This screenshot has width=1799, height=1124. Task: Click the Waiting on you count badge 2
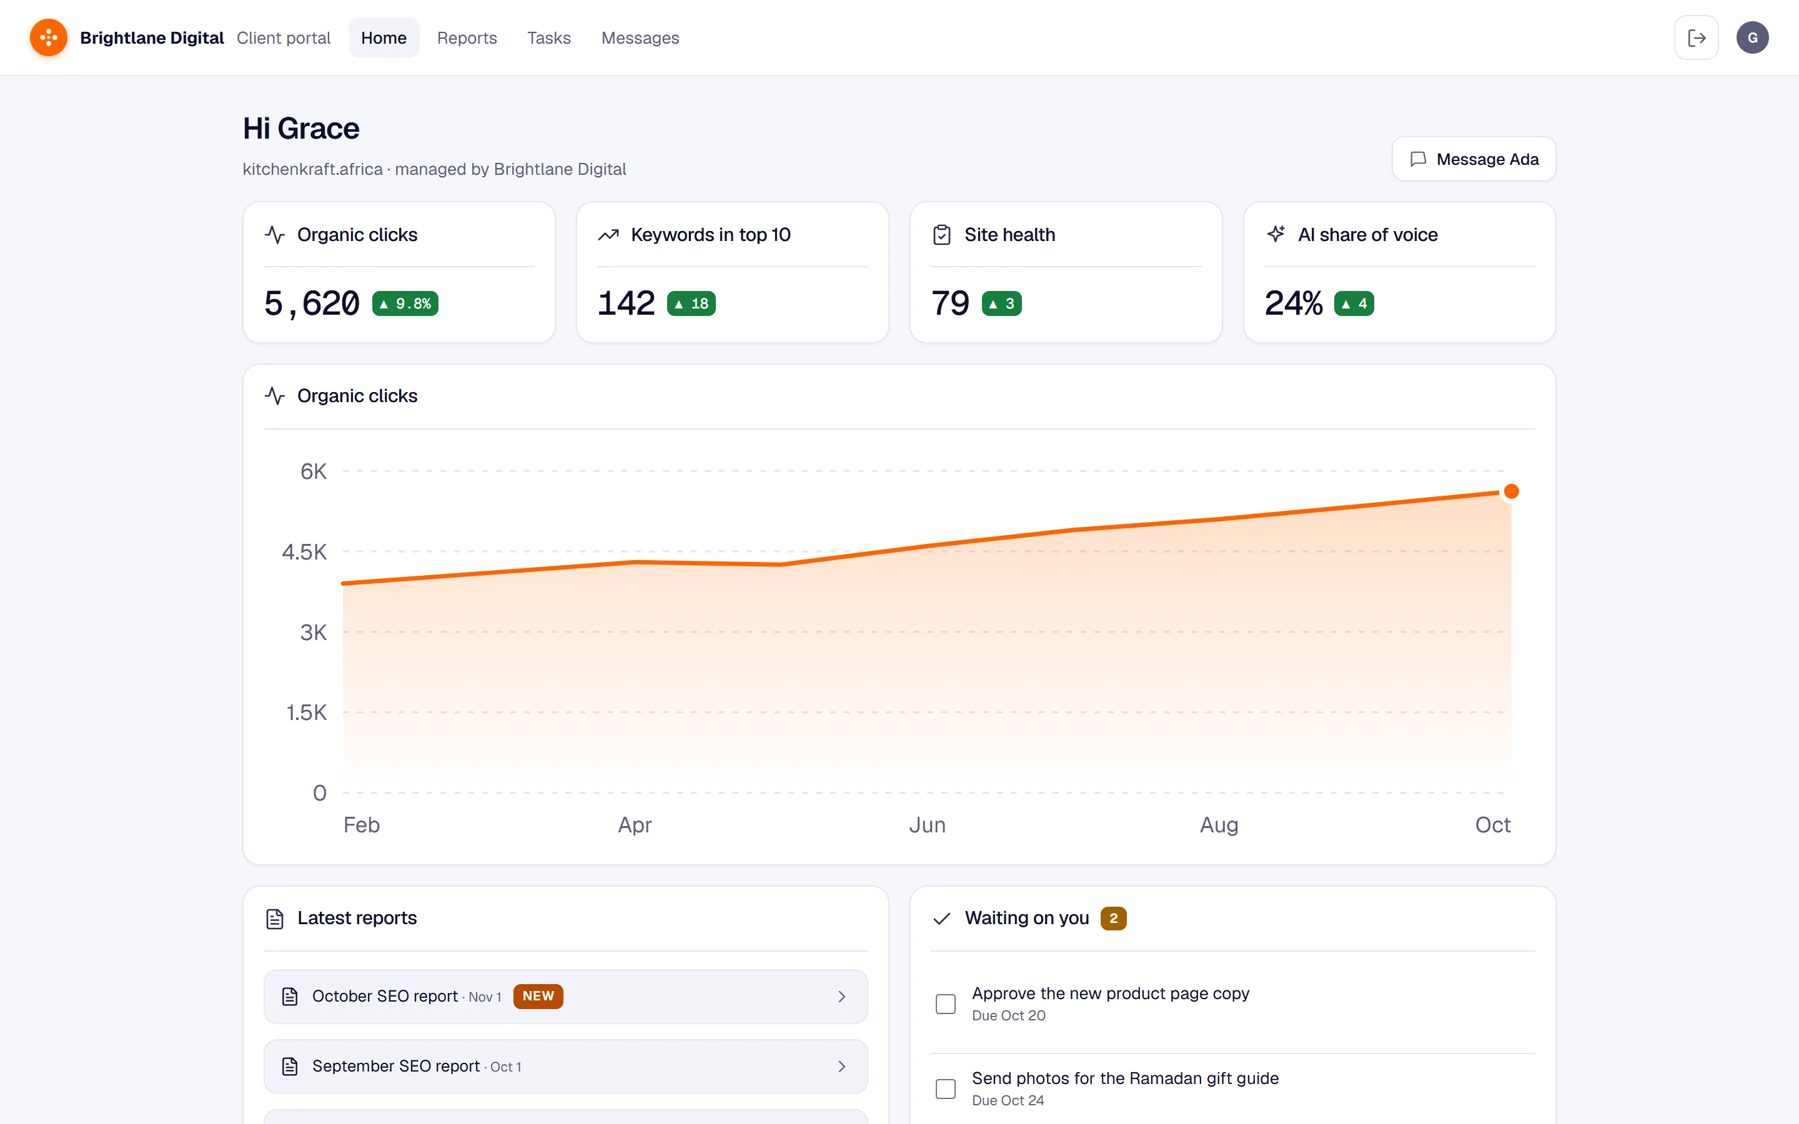pos(1113,919)
